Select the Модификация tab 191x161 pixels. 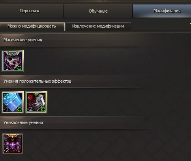tap(162, 11)
